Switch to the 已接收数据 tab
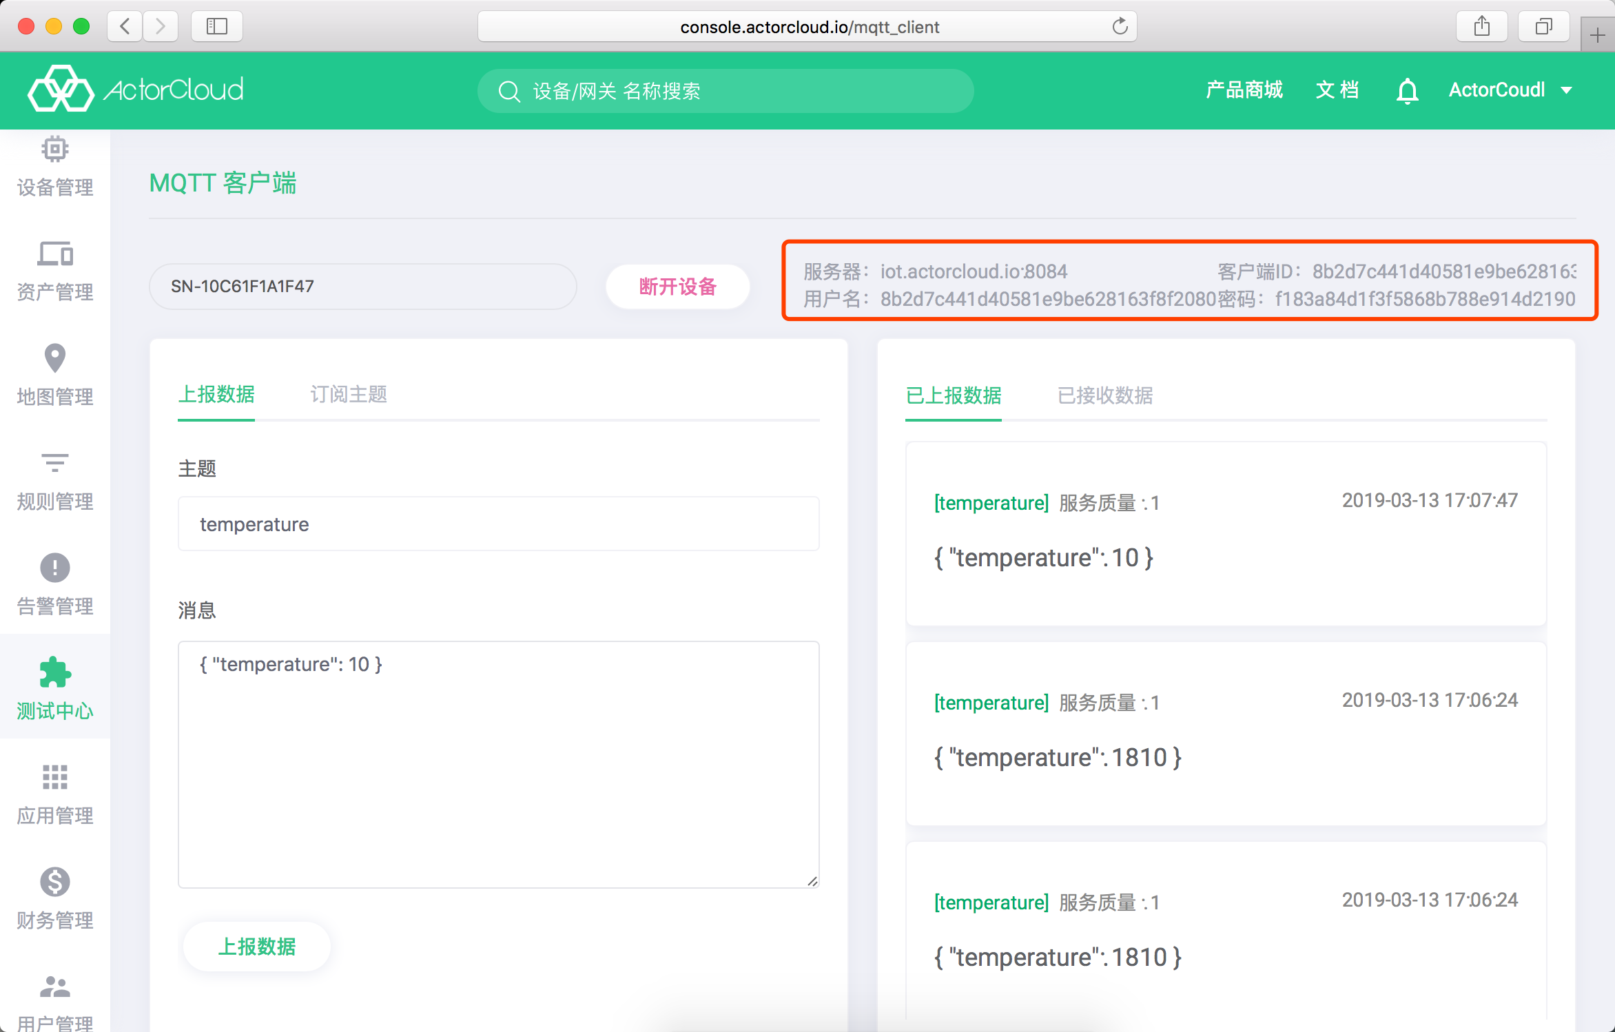This screenshot has height=1032, width=1615. pyautogui.click(x=1104, y=396)
